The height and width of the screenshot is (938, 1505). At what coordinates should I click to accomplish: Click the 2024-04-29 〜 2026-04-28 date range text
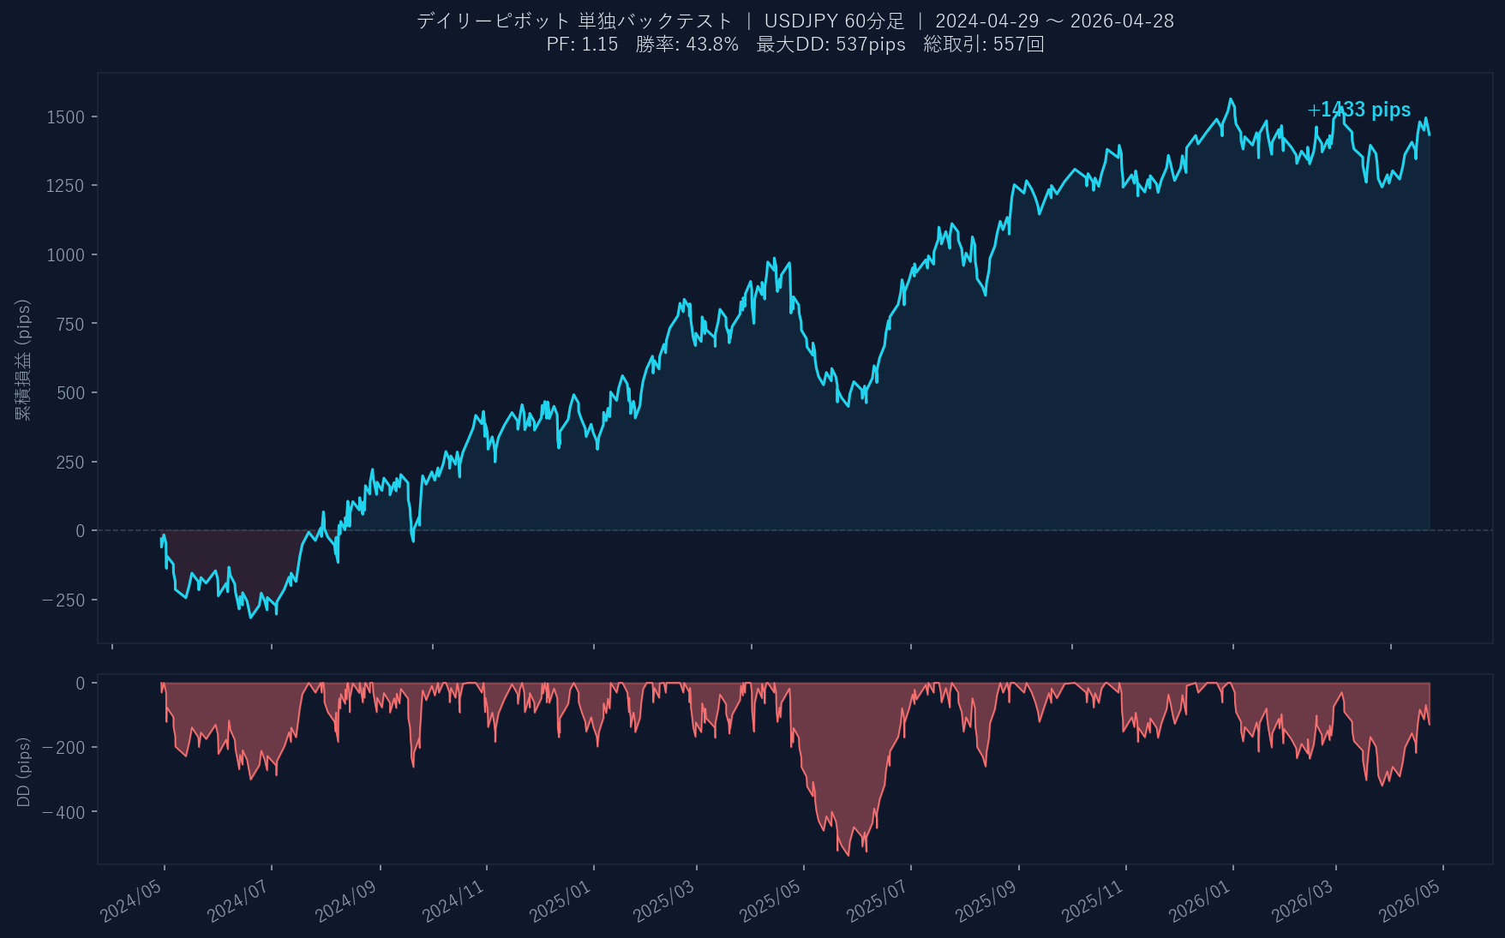[1054, 21]
